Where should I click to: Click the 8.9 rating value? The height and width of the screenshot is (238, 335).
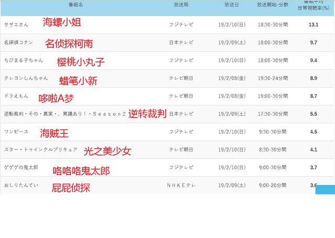point(314,78)
